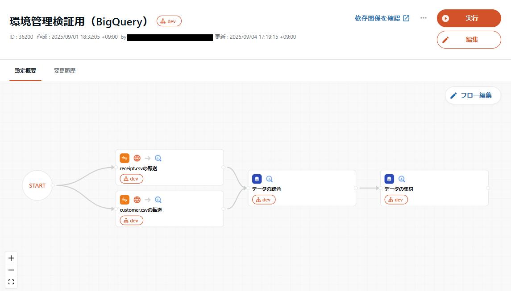511x291 pixels.
Task: Select the receipt.csvの転送 node title
Action: (x=138, y=168)
